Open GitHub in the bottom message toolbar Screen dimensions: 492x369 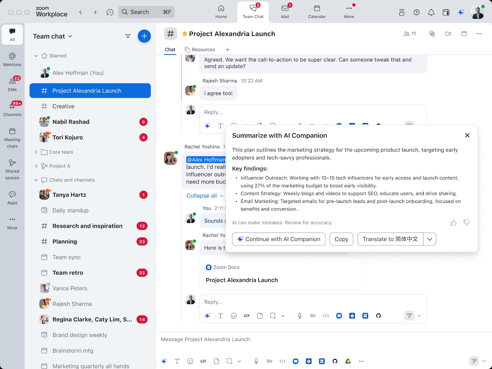point(335,361)
